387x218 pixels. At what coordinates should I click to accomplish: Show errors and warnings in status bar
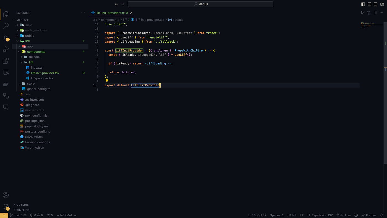tap(36, 215)
